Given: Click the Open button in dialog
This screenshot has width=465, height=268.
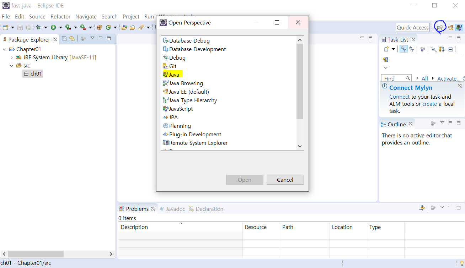Looking at the screenshot, I should pyautogui.click(x=245, y=180).
